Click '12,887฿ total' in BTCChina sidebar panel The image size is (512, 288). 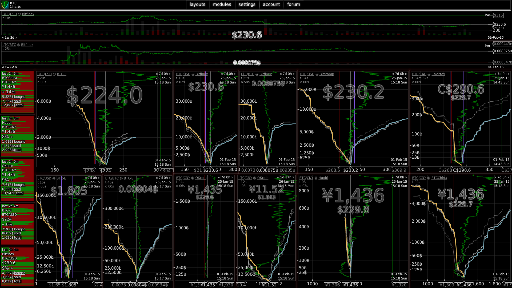[13, 105]
